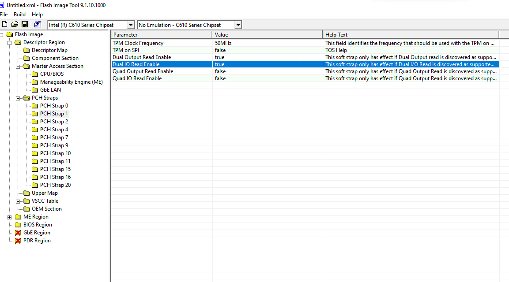The height and width of the screenshot is (282, 509).
Task: Select PCH Strap 15 in tree
Action: pos(55,169)
